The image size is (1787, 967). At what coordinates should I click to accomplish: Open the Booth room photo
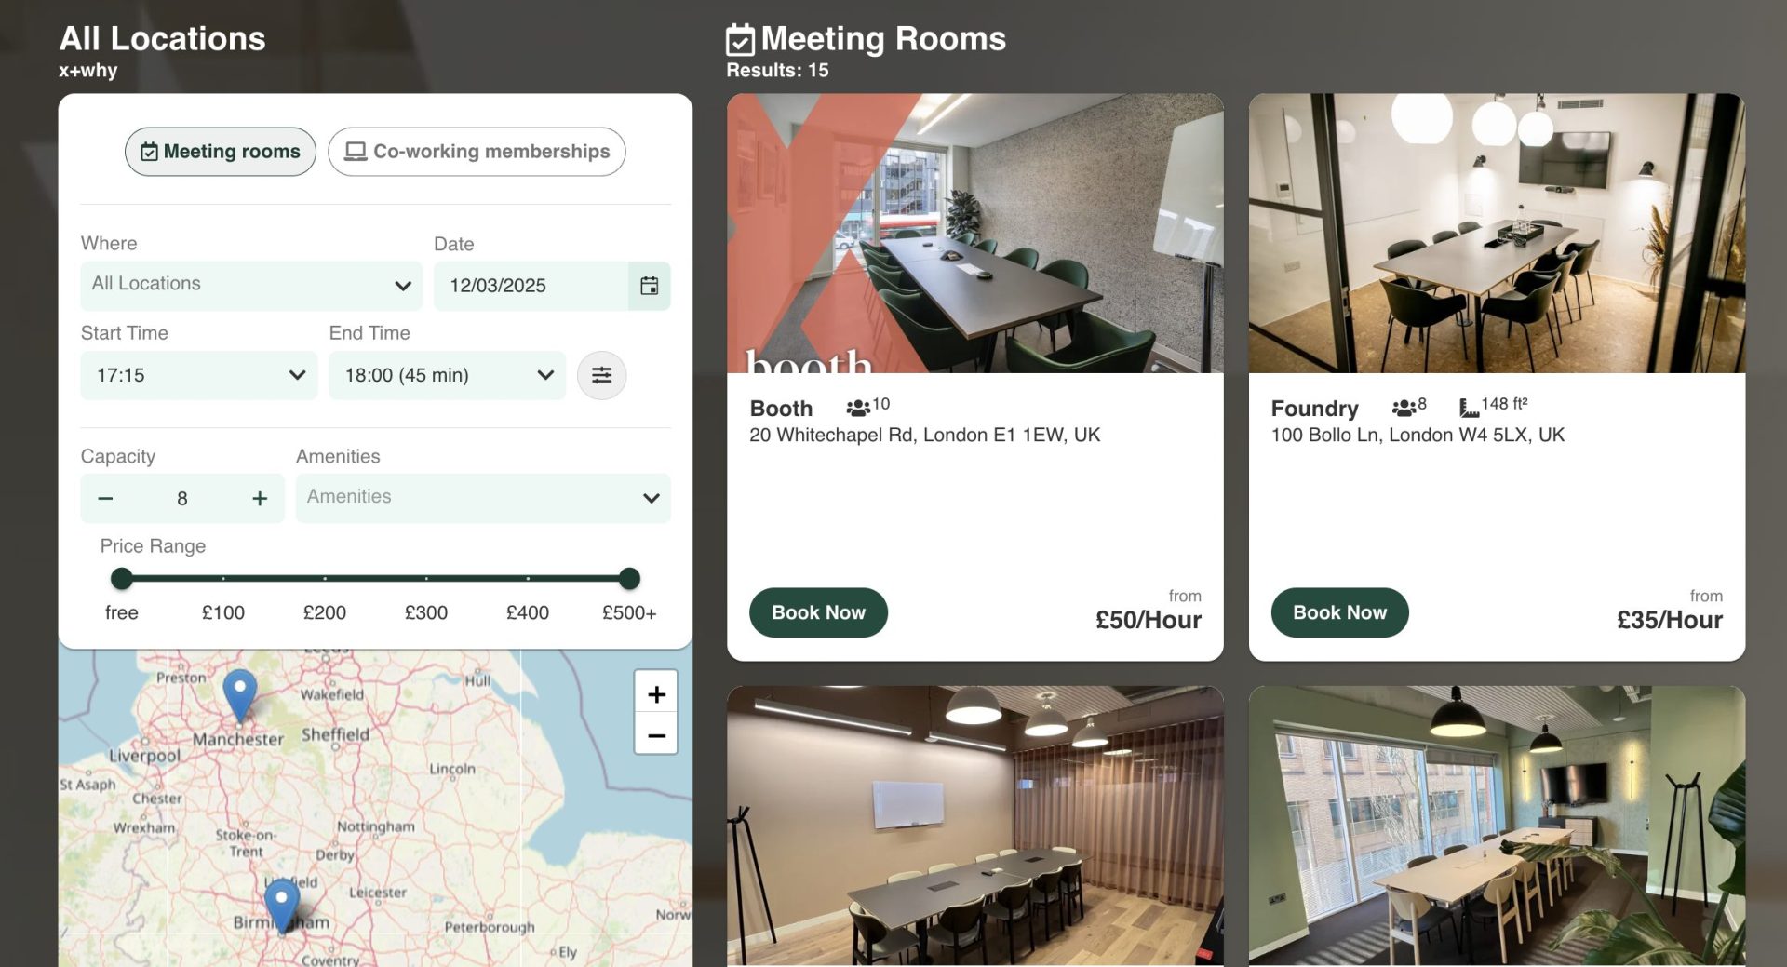975,233
